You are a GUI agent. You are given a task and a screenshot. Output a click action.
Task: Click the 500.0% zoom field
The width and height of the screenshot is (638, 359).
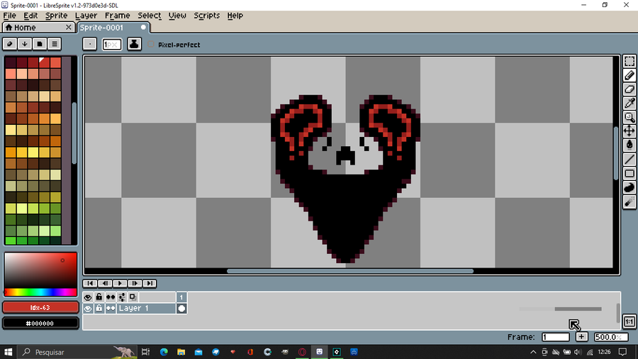(x=611, y=337)
